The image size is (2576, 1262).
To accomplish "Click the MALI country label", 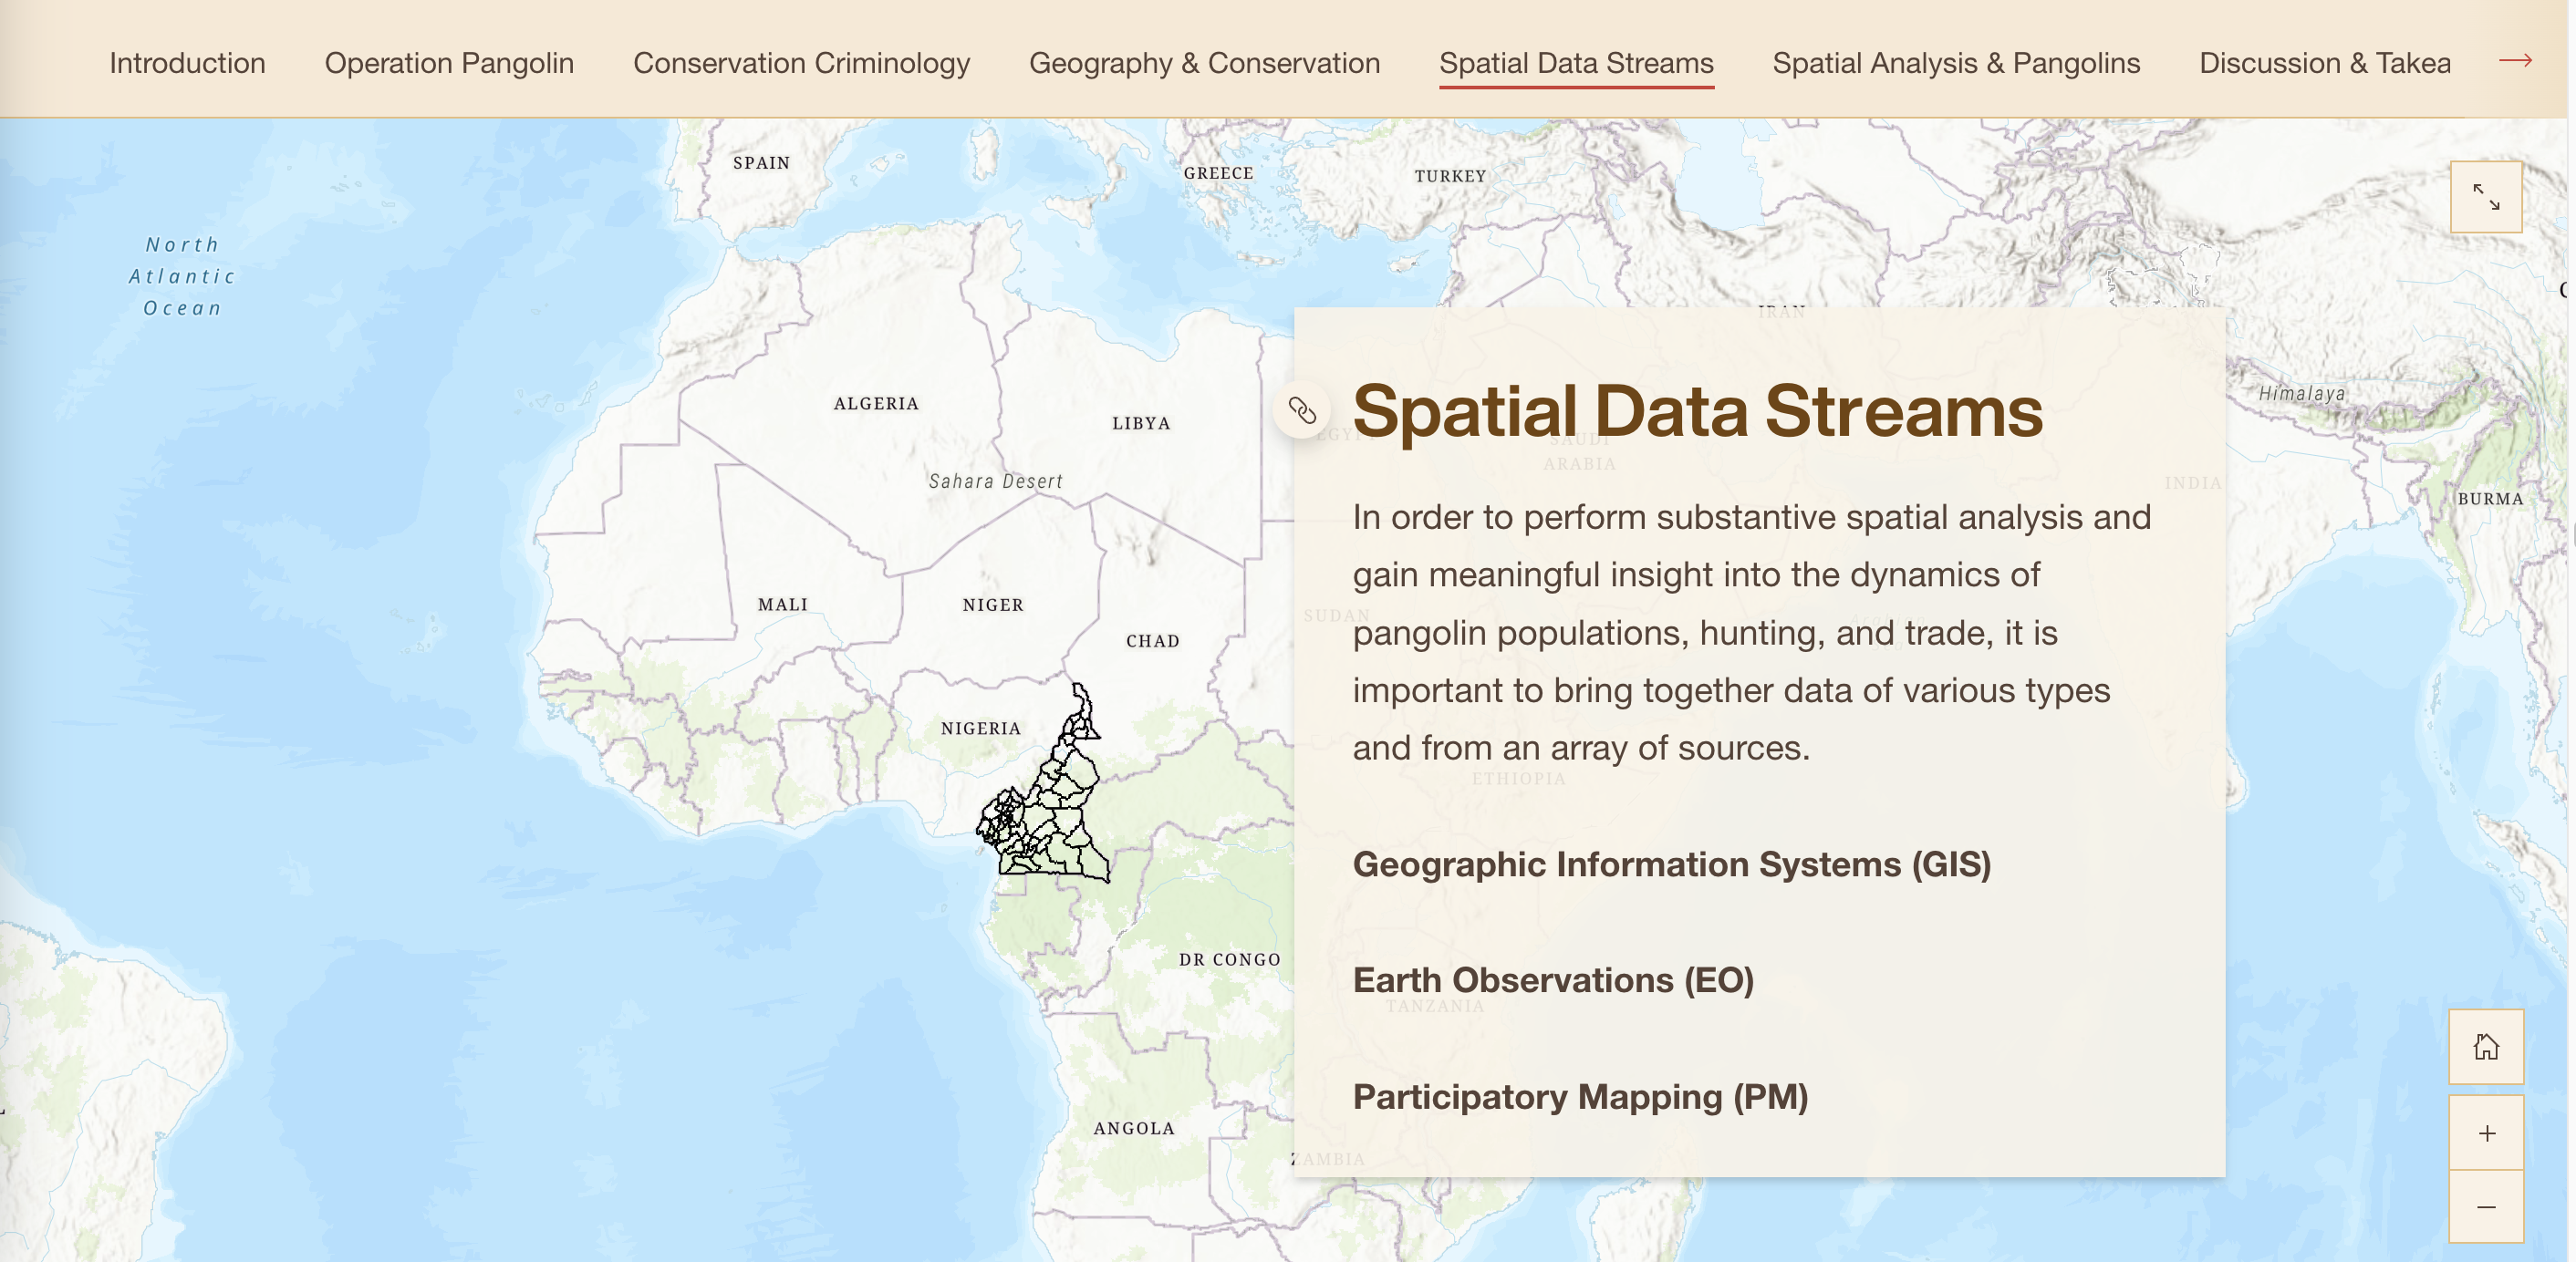I will pyautogui.click(x=783, y=604).
